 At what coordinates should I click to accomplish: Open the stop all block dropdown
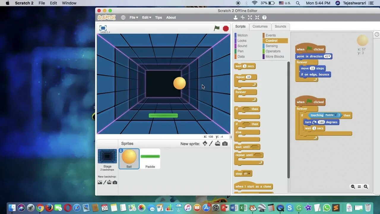[249, 174]
